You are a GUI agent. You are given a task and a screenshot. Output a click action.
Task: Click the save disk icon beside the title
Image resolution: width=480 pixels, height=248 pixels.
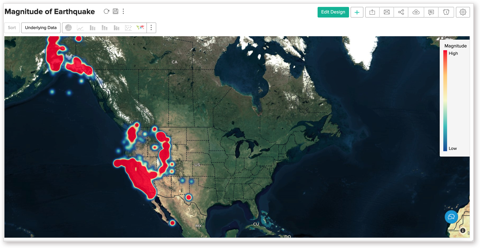tap(115, 12)
